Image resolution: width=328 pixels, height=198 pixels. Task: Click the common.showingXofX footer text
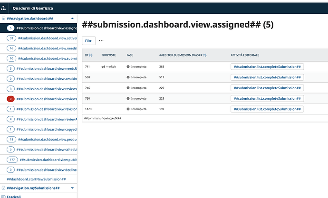103,118
